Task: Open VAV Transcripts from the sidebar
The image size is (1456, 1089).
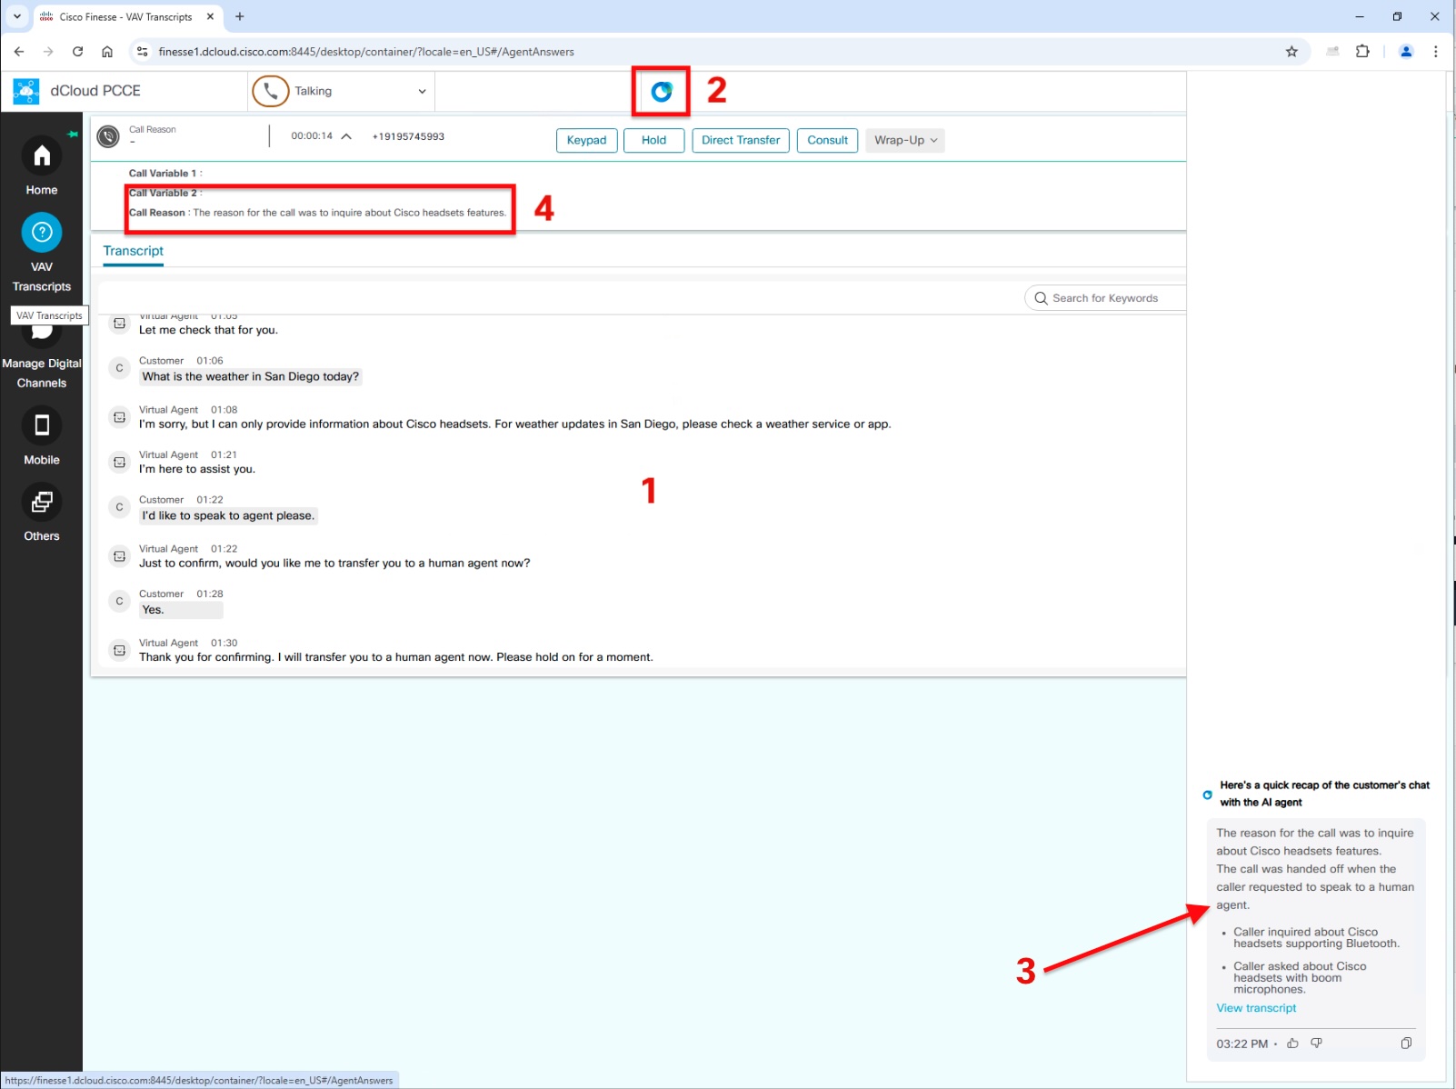Action: tap(42, 234)
